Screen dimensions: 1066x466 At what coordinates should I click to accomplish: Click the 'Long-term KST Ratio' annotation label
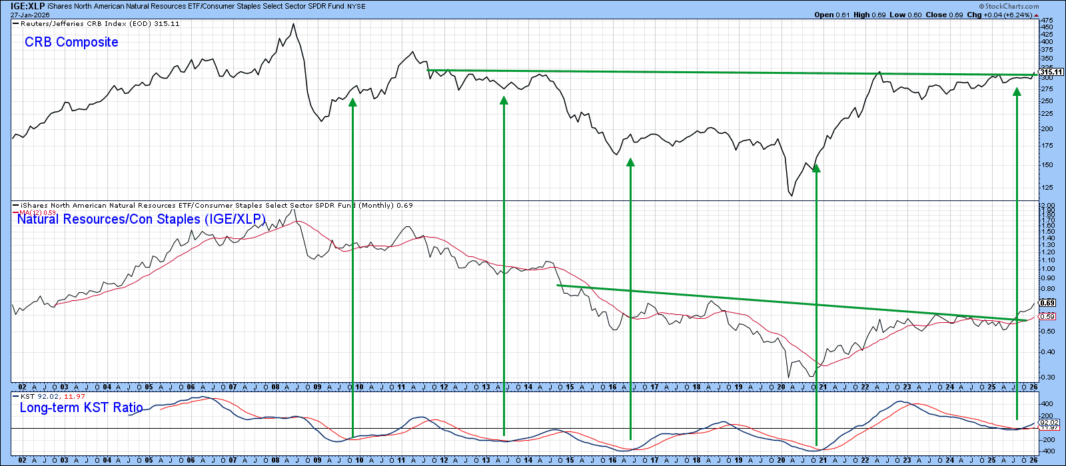pyautogui.click(x=81, y=407)
